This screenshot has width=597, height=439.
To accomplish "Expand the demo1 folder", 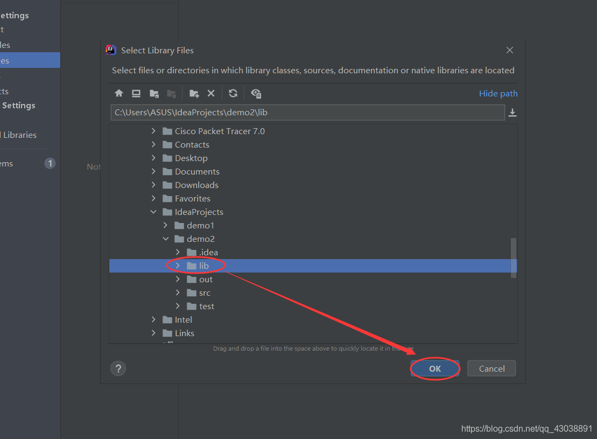I will tap(166, 225).
